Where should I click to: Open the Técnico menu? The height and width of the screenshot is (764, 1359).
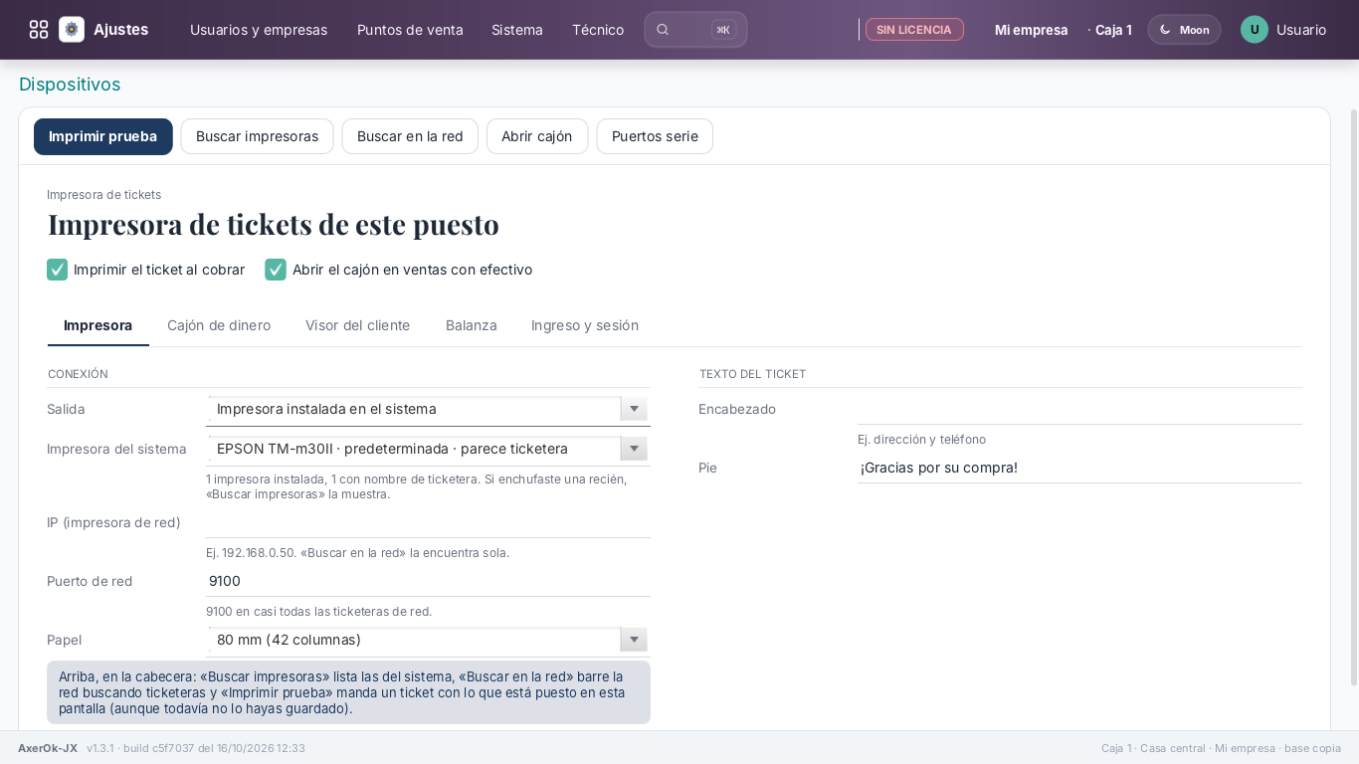[598, 30]
